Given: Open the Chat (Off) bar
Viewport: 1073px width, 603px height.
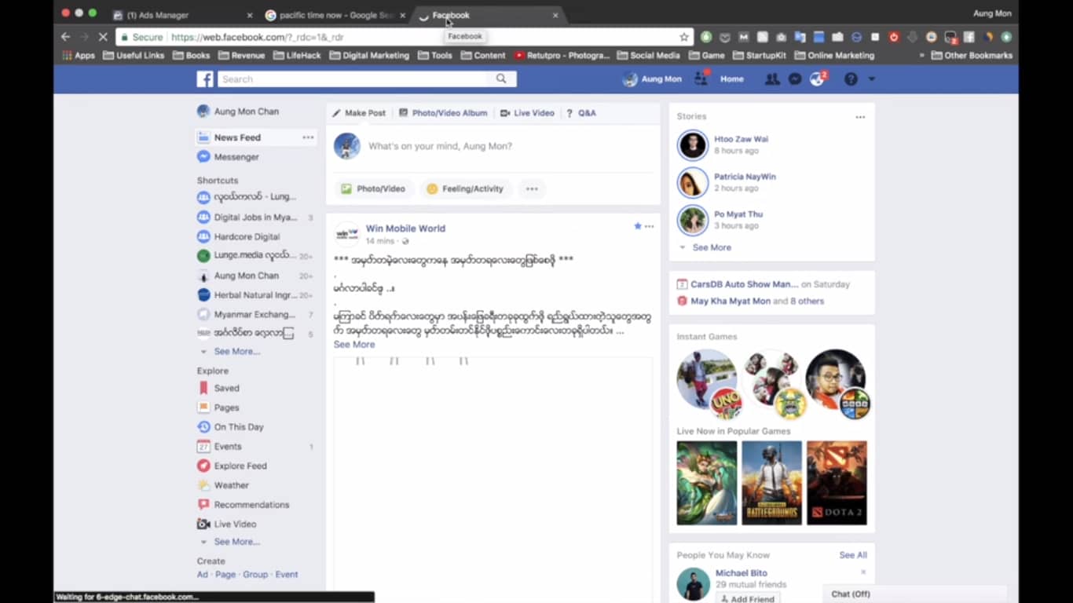Looking at the screenshot, I should click(915, 594).
